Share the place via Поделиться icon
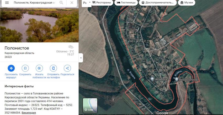This screenshot has height=115, width=223. click(67, 68)
